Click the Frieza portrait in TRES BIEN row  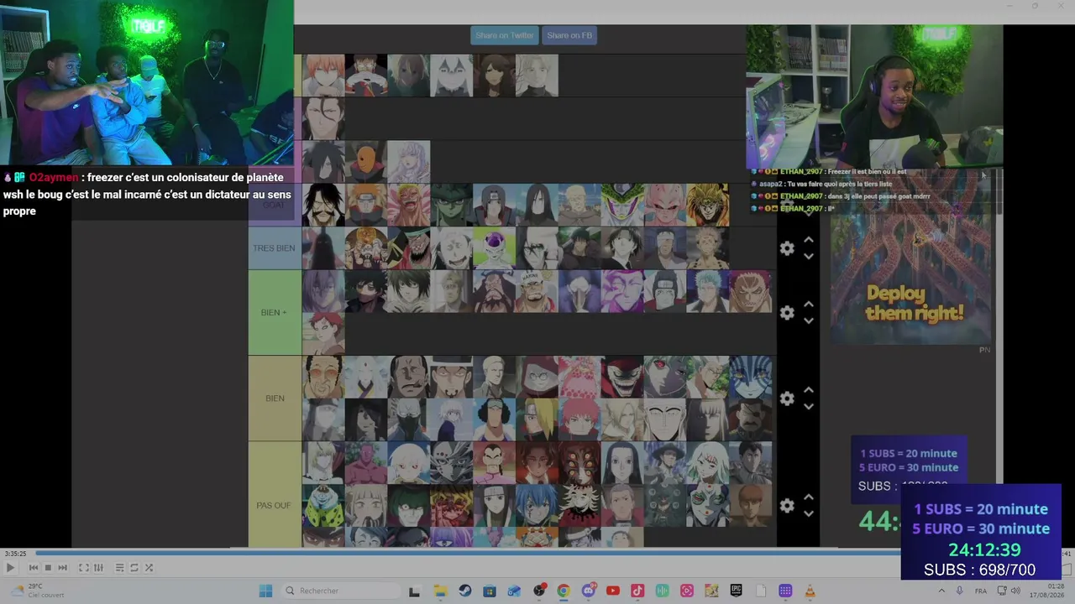pyautogui.click(x=495, y=248)
